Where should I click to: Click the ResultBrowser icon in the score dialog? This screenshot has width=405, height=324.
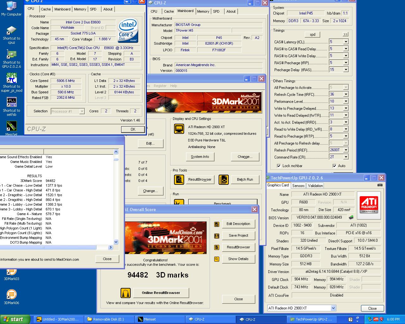click(x=217, y=247)
